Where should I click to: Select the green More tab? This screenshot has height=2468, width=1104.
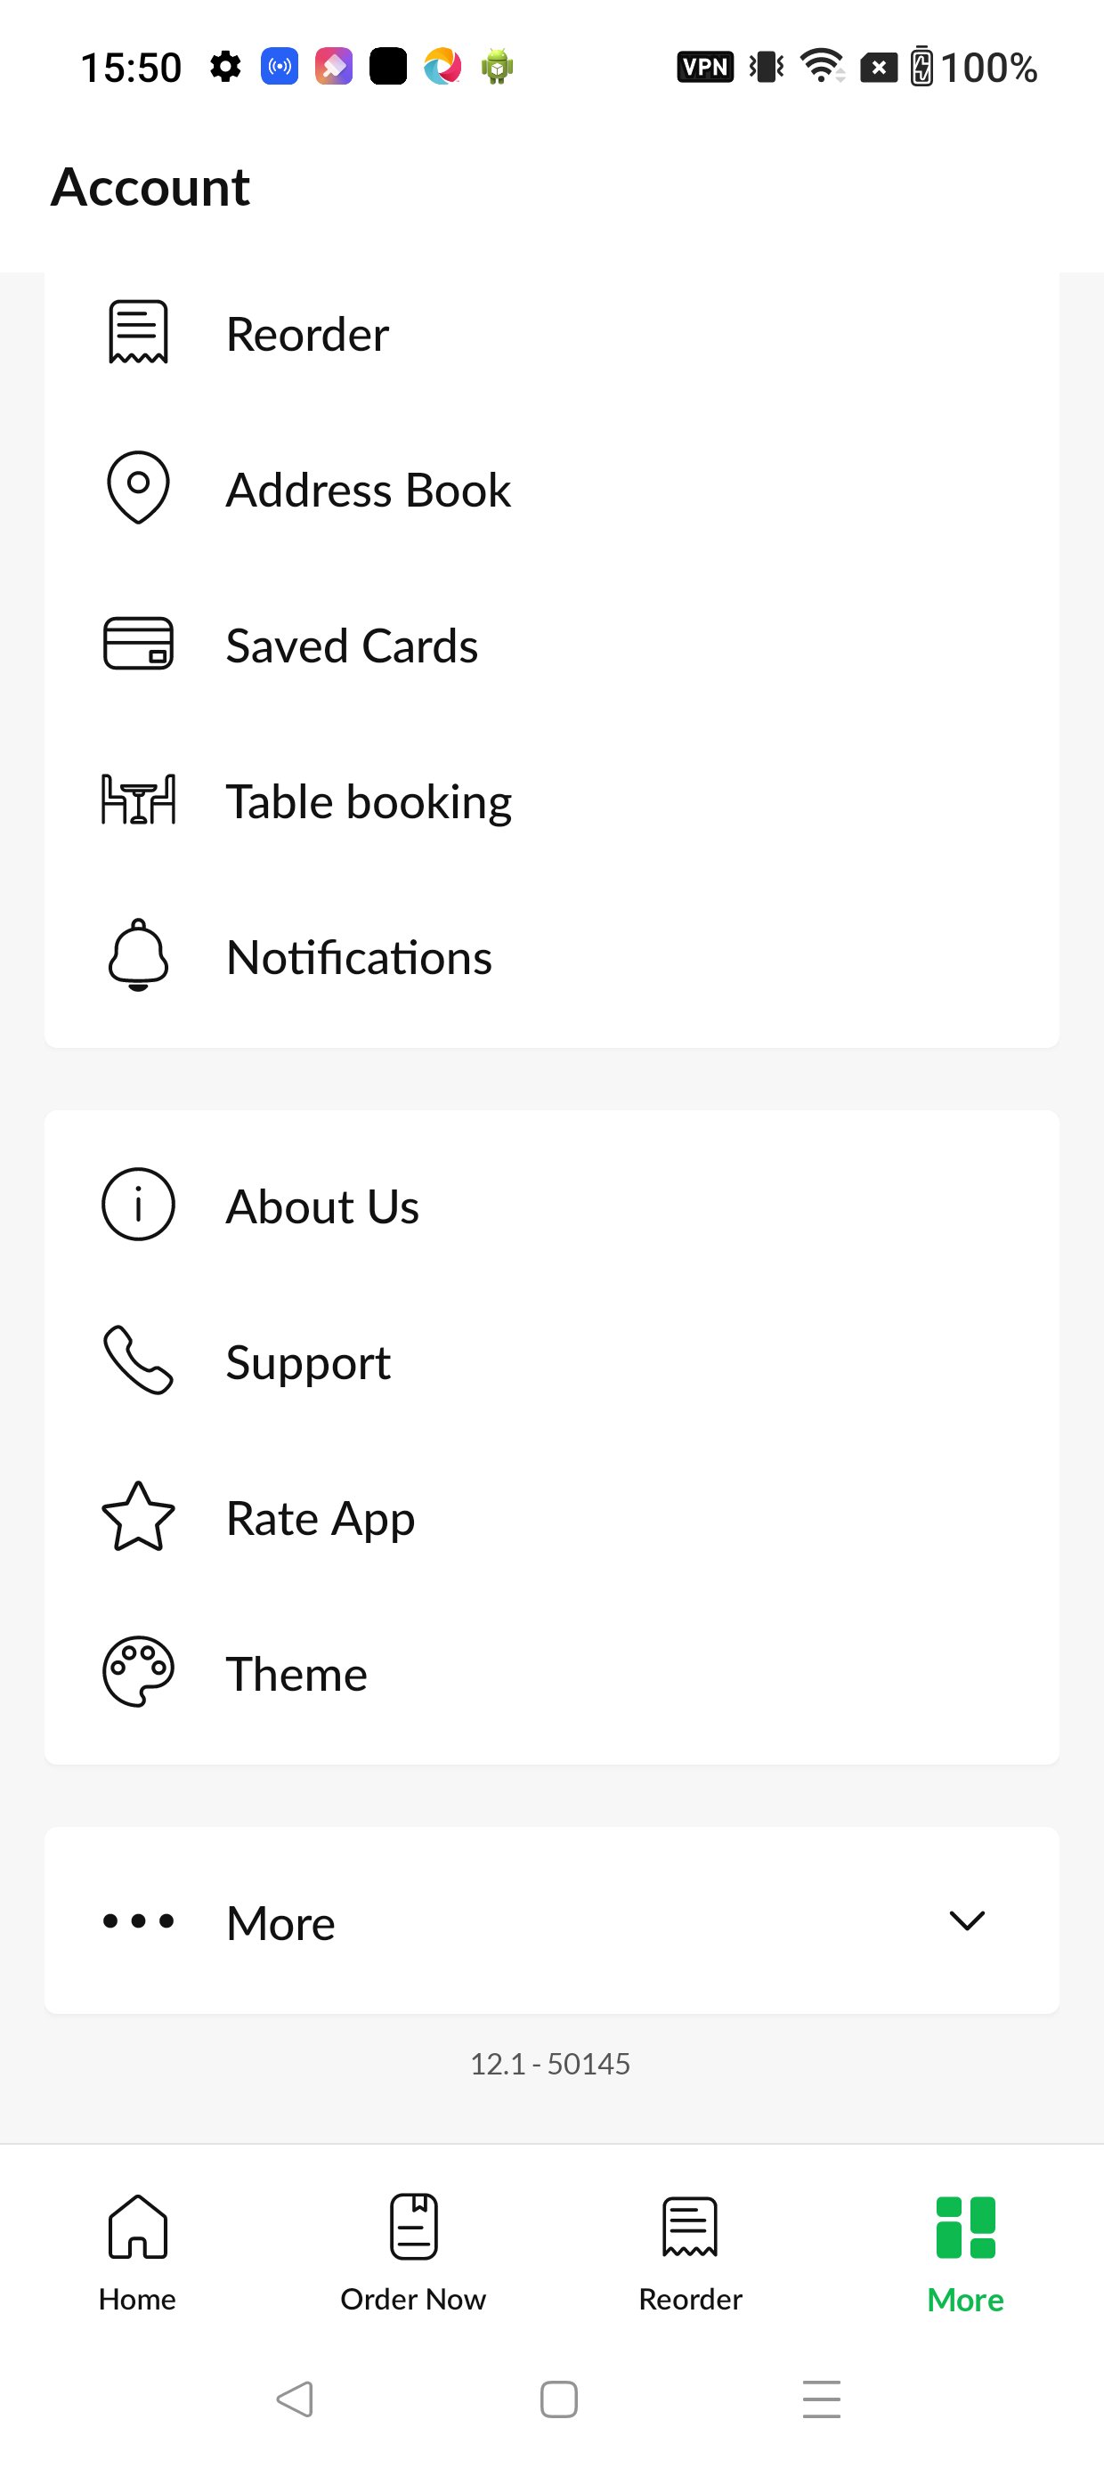coord(965,2253)
